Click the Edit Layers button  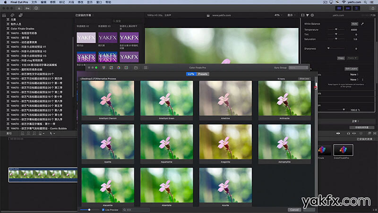[x=351, y=69]
